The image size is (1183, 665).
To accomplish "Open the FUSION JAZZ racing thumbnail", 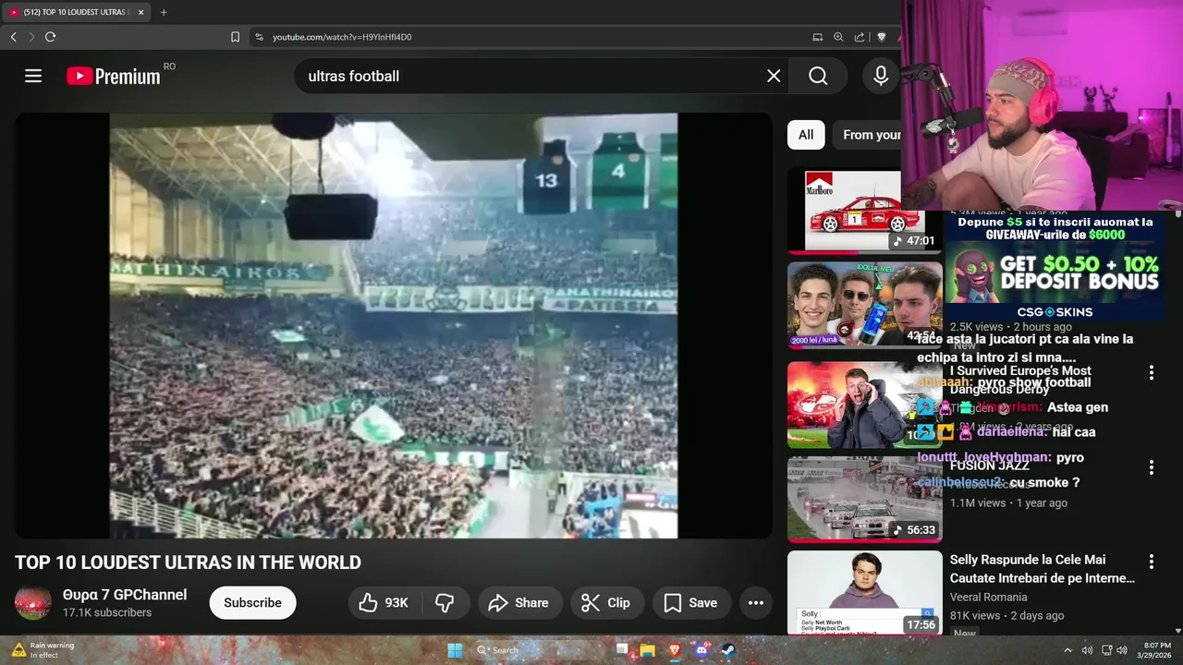I will tap(864, 499).
